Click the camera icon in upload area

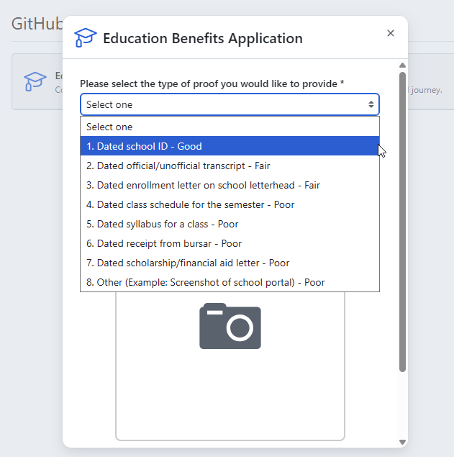coord(230,326)
